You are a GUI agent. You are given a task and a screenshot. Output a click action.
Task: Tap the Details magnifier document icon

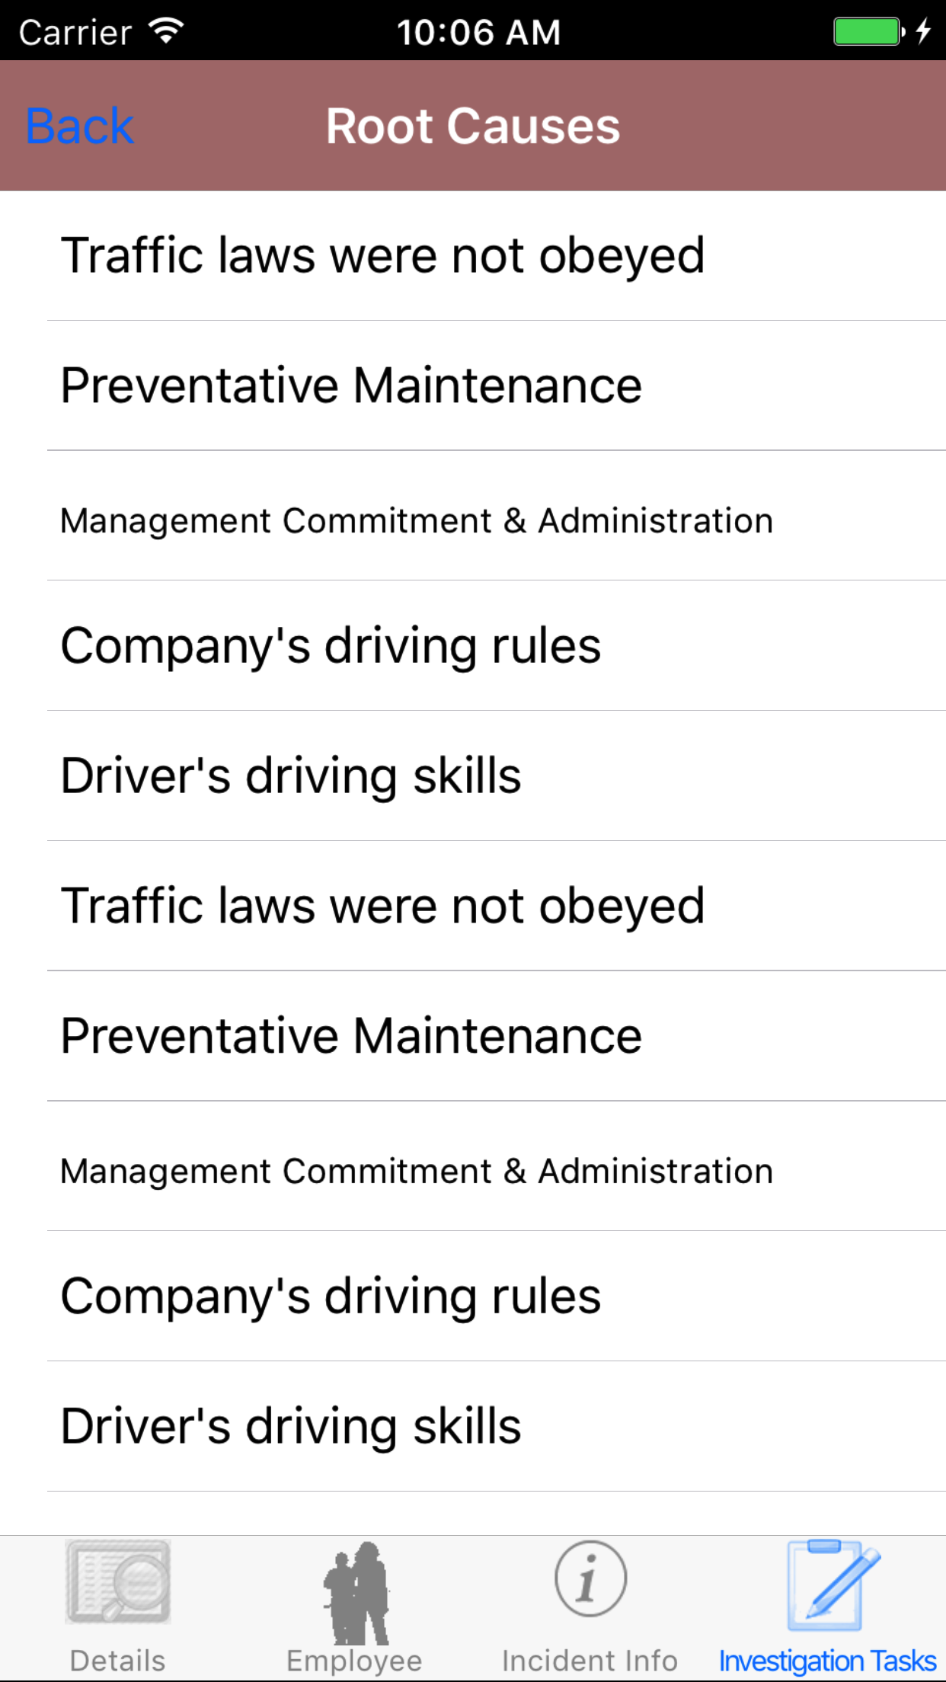pyautogui.click(x=118, y=1581)
